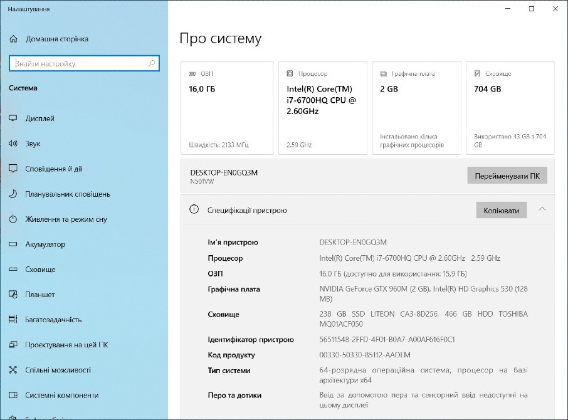Click the graphics card icon on Графічна плата card
568x420 pixels.
[x=383, y=73]
